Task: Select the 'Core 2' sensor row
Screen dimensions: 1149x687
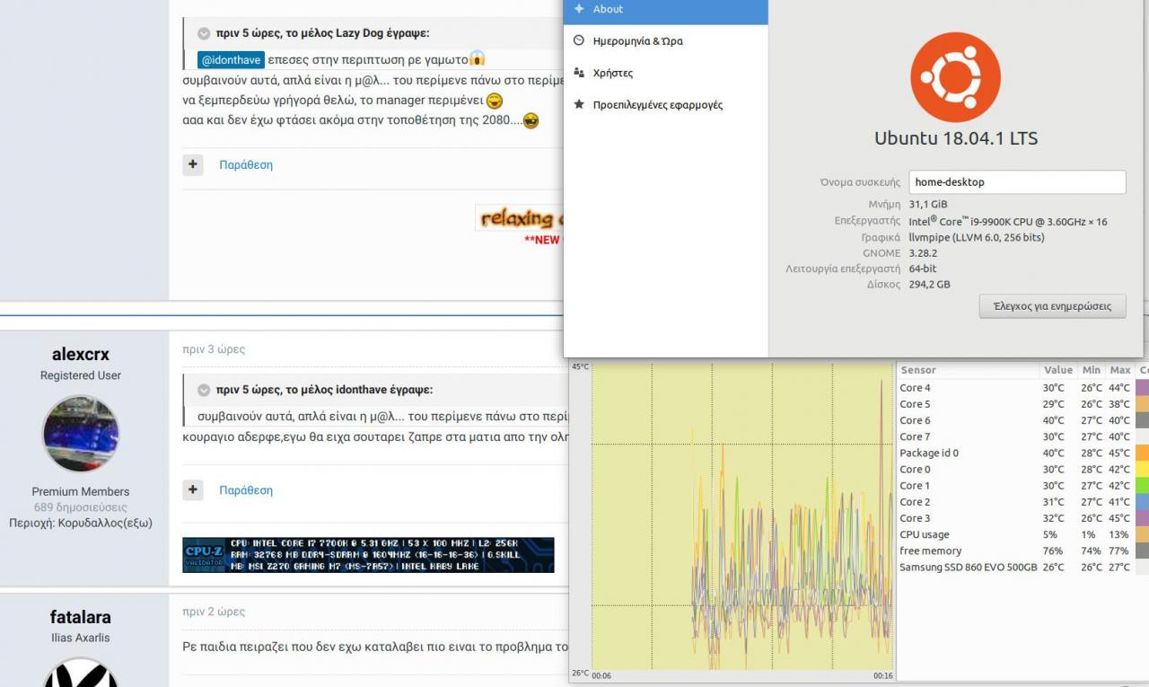Action: (1023, 502)
